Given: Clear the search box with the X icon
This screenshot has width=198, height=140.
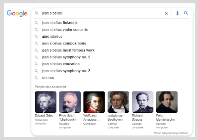Looking at the screenshot, I should (166, 13).
